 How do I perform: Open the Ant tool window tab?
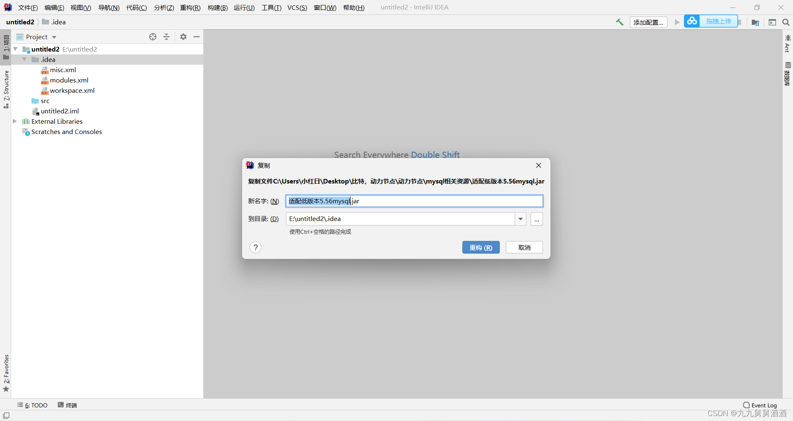point(788,44)
